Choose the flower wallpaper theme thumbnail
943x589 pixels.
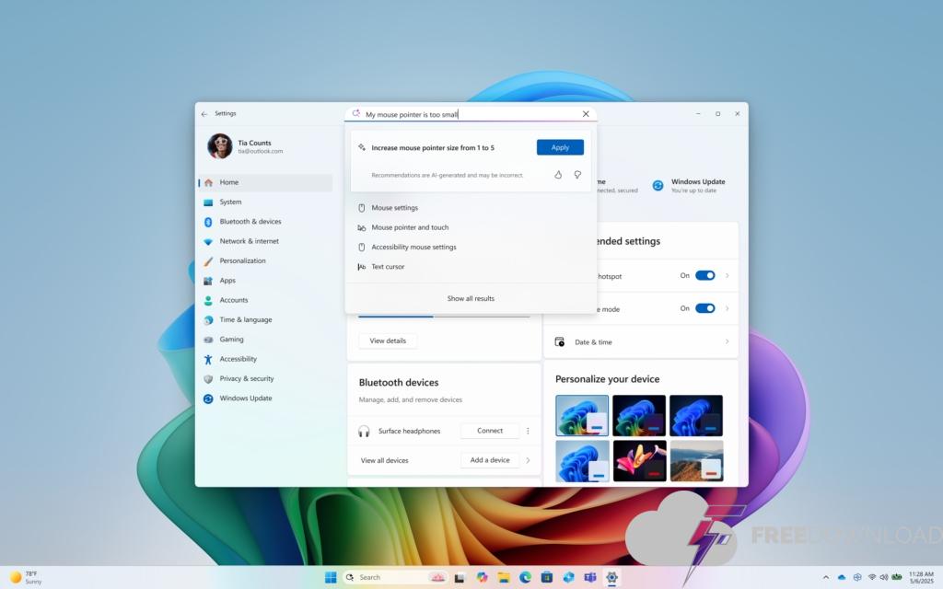click(x=639, y=460)
